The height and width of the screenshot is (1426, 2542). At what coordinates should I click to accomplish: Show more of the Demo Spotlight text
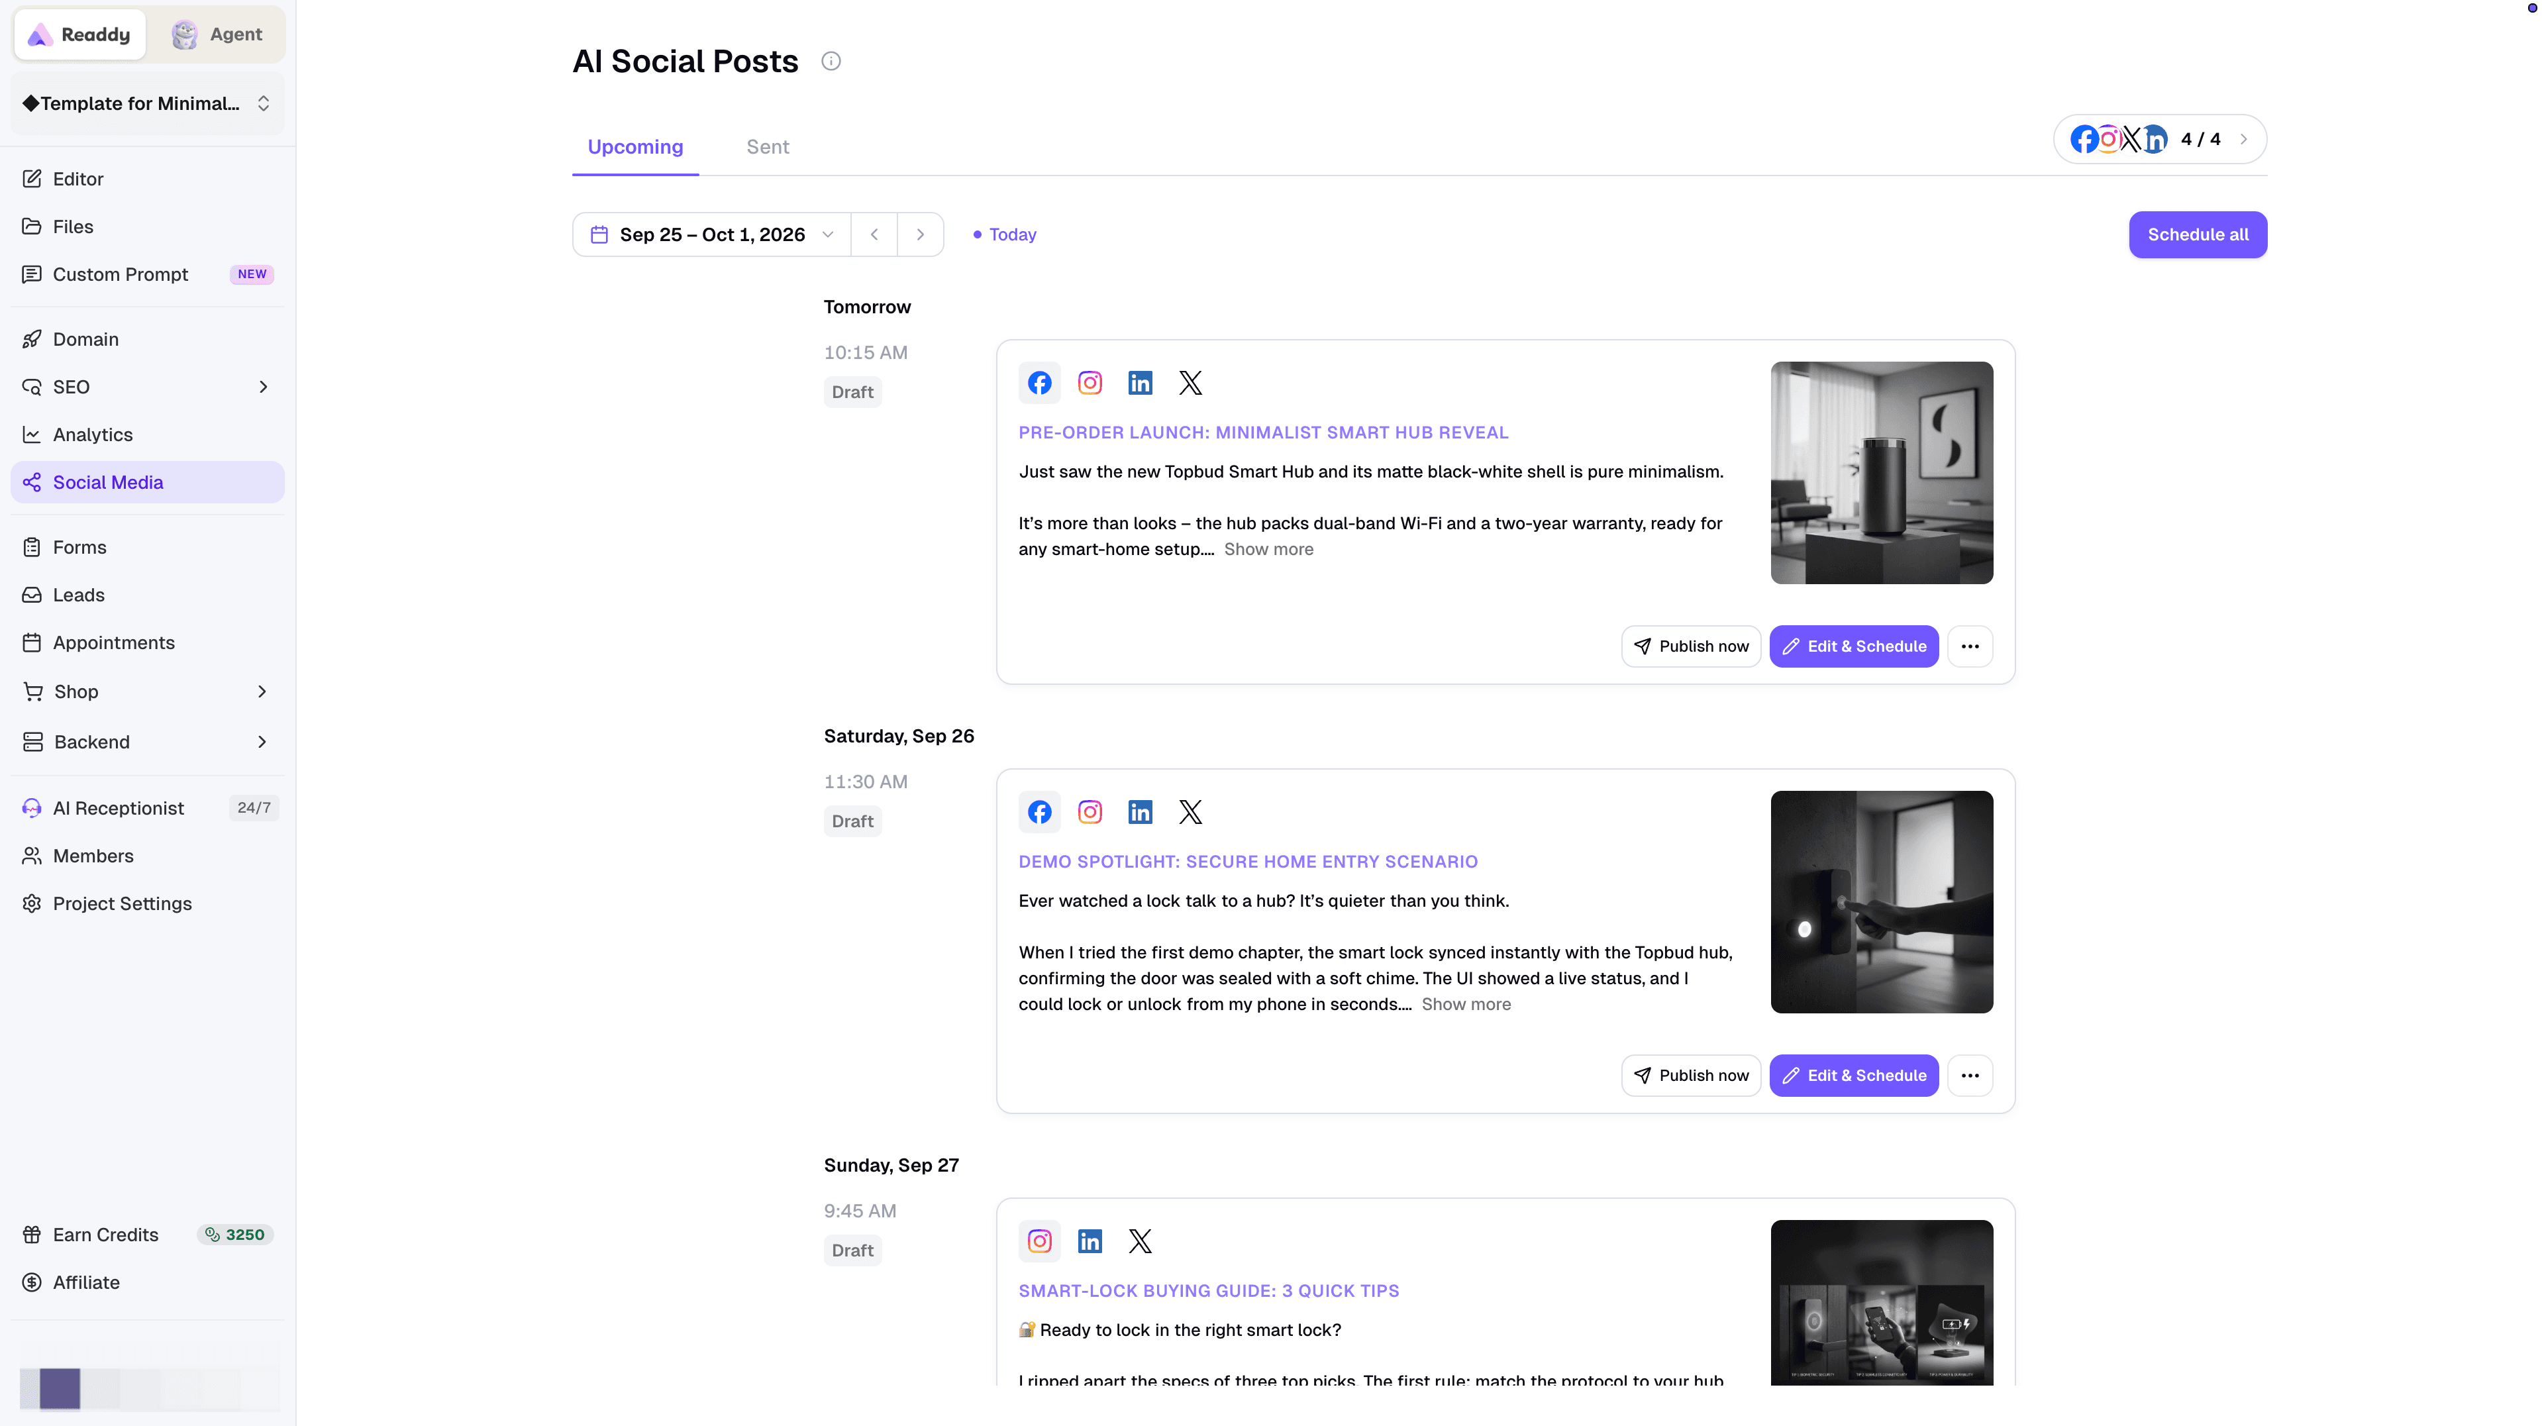click(x=1466, y=1005)
